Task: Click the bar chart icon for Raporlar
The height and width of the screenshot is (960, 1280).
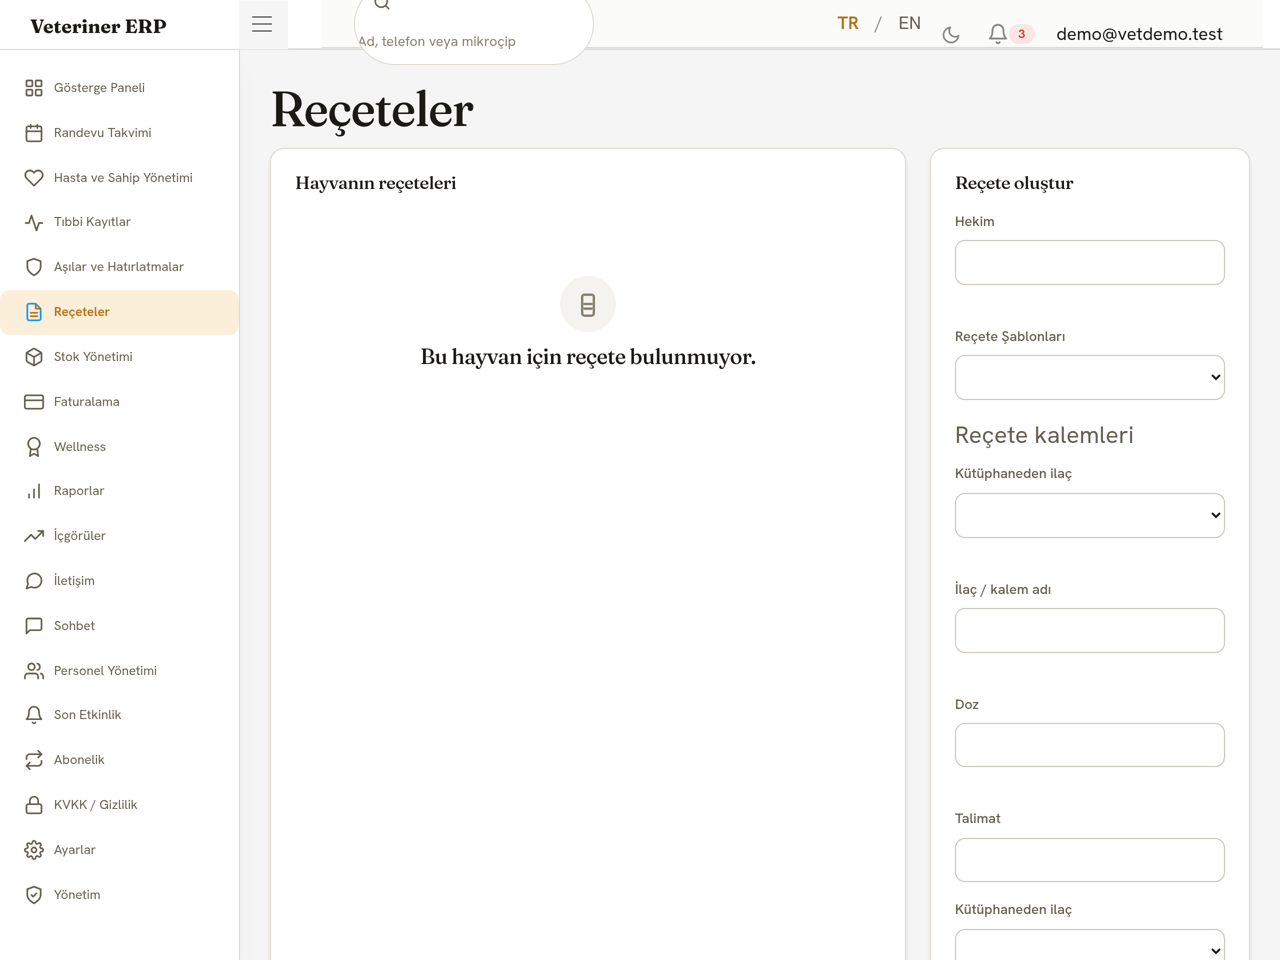Action: pyautogui.click(x=33, y=491)
